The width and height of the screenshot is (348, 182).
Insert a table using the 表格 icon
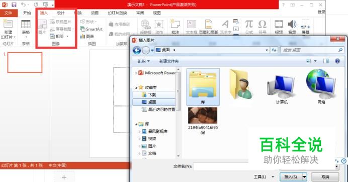26,25
